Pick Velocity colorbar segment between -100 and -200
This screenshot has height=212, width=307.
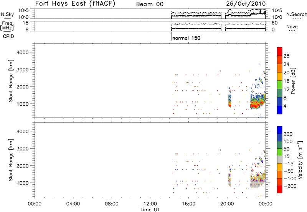tap(280, 182)
